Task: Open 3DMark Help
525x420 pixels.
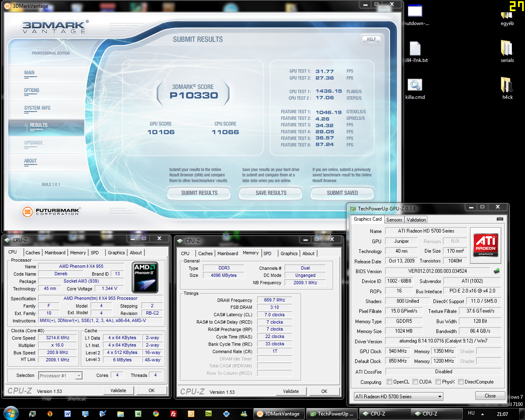Action: (372, 39)
